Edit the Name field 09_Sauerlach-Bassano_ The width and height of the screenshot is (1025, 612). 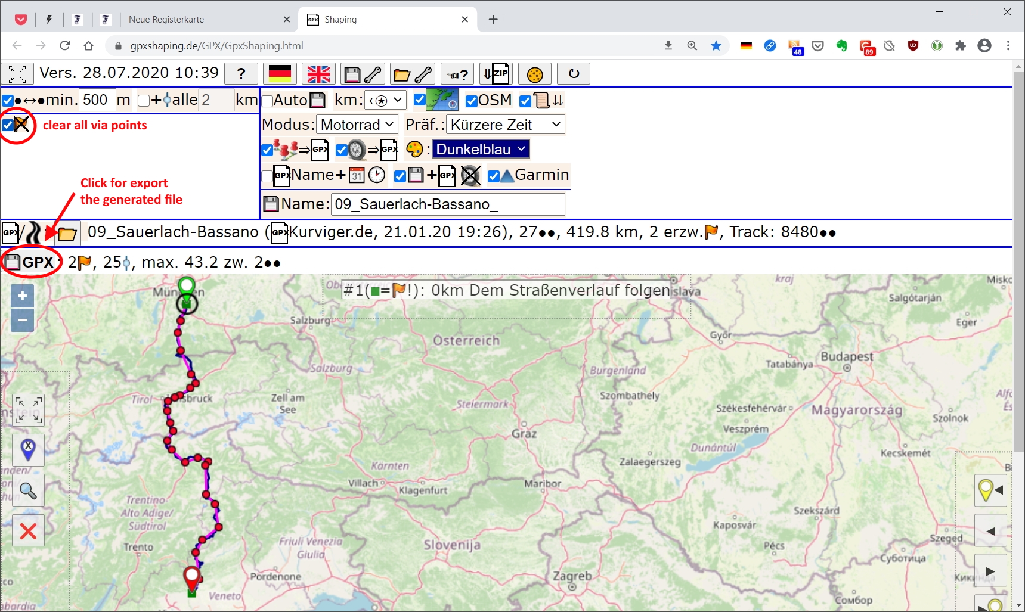(x=448, y=204)
